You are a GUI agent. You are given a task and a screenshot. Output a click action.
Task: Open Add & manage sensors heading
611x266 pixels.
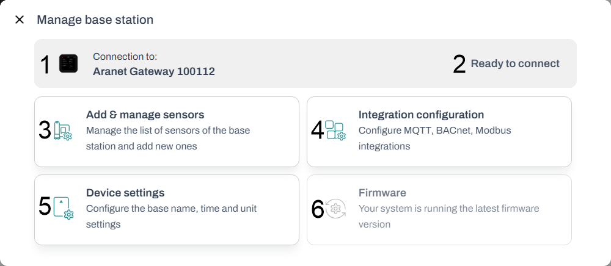pos(145,115)
